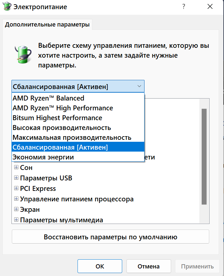Choose Сбалансированная [Активен] list entry

pos(60,147)
